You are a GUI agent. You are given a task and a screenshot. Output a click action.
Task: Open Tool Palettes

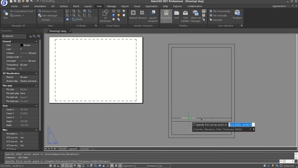tap(185, 16)
